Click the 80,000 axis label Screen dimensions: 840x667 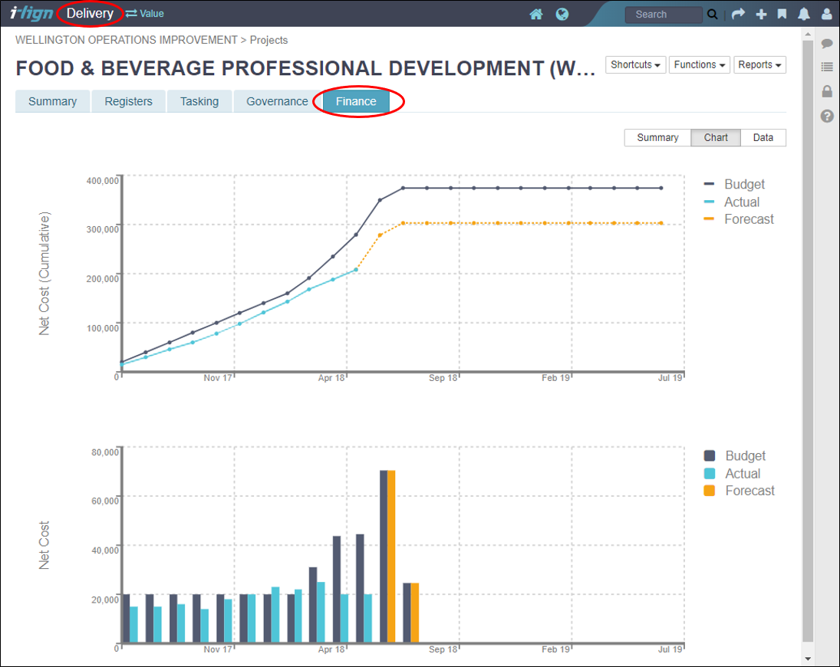pos(105,452)
